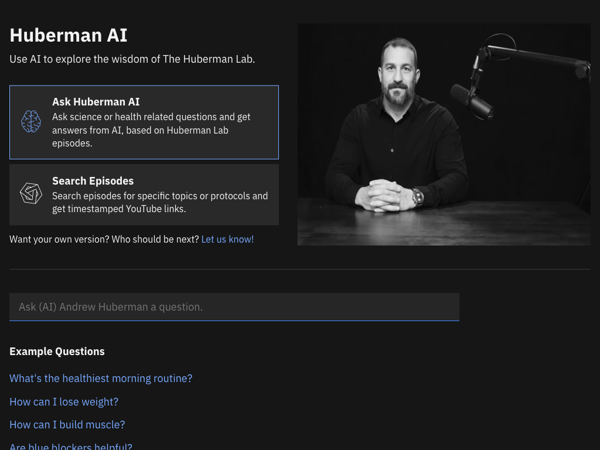The image size is (600, 450).
Task: Click the 'Use AI to explore the wisdom' subtitle
Action: [x=132, y=59]
